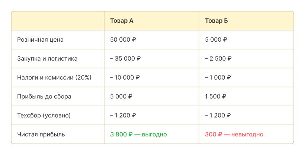Click Товар А Техсбор value – 1 200 ₽
Image resolution: width=305 pixels, height=155 pixels.
click(x=123, y=116)
